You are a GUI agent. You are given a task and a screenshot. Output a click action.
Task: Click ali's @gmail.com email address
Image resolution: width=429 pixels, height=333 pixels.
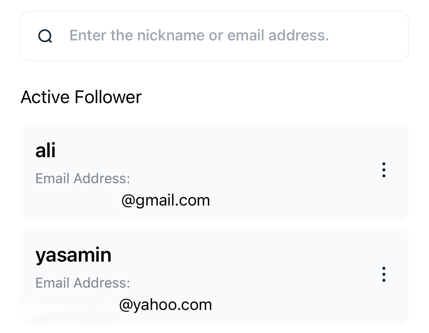pyautogui.click(x=165, y=200)
